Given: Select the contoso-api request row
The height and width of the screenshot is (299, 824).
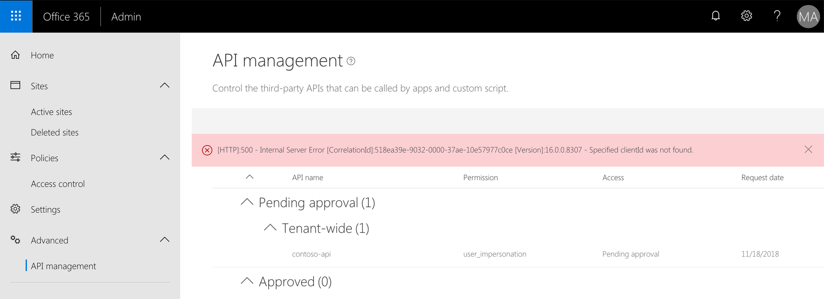Looking at the screenshot, I should [x=518, y=254].
